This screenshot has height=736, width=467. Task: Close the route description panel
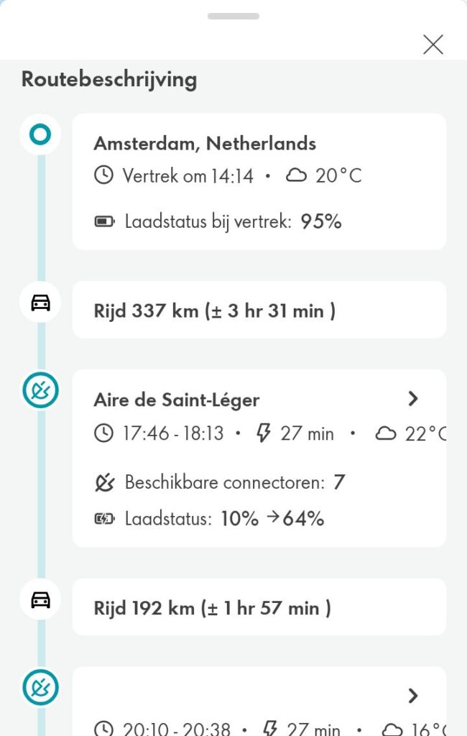(x=433, y=45)
